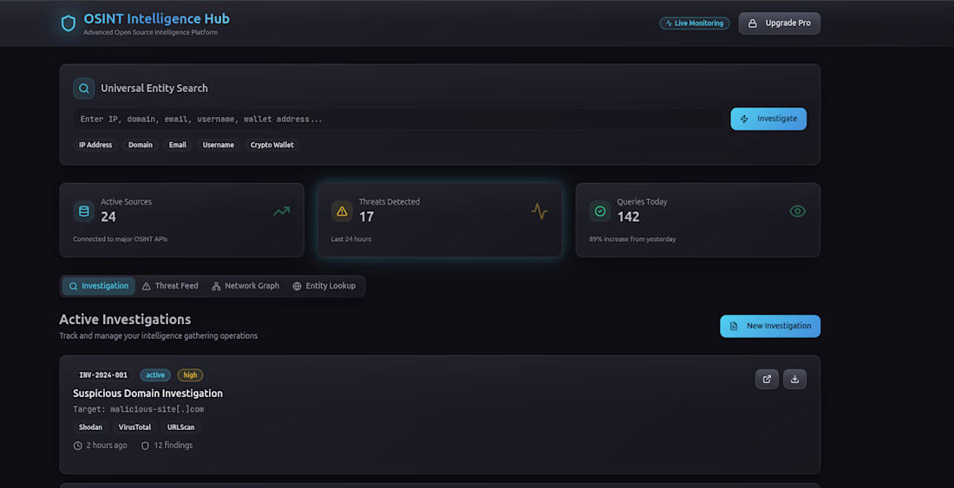The width and height of the screenshot is (954, 488).
Task: Open INV-2024-001 in external view icon
Action: click(768, 379)
